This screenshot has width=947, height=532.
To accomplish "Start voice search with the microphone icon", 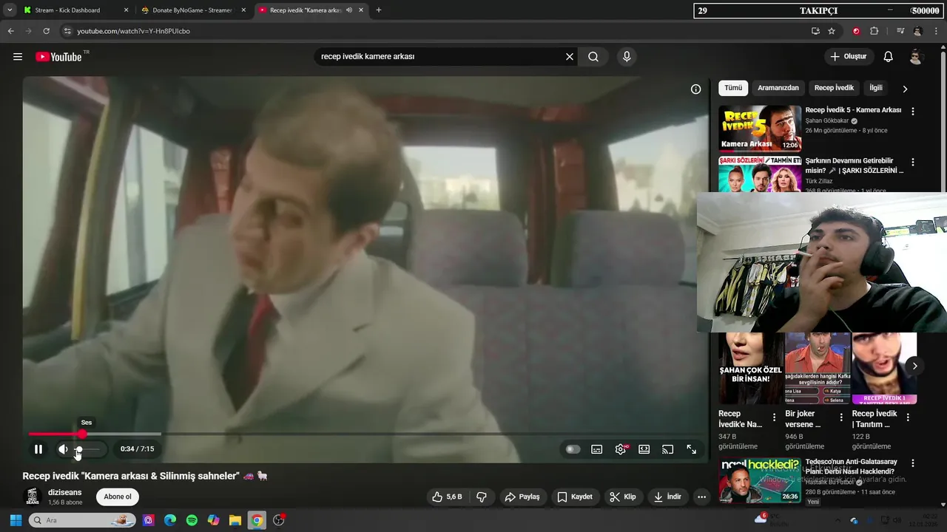I will [627, 57].
